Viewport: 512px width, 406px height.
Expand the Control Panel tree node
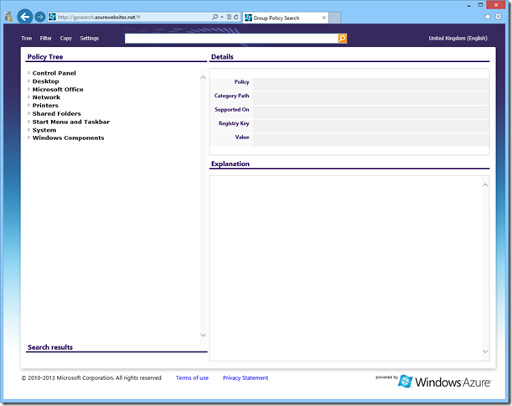pyautogui.click(x=28, y=73)
